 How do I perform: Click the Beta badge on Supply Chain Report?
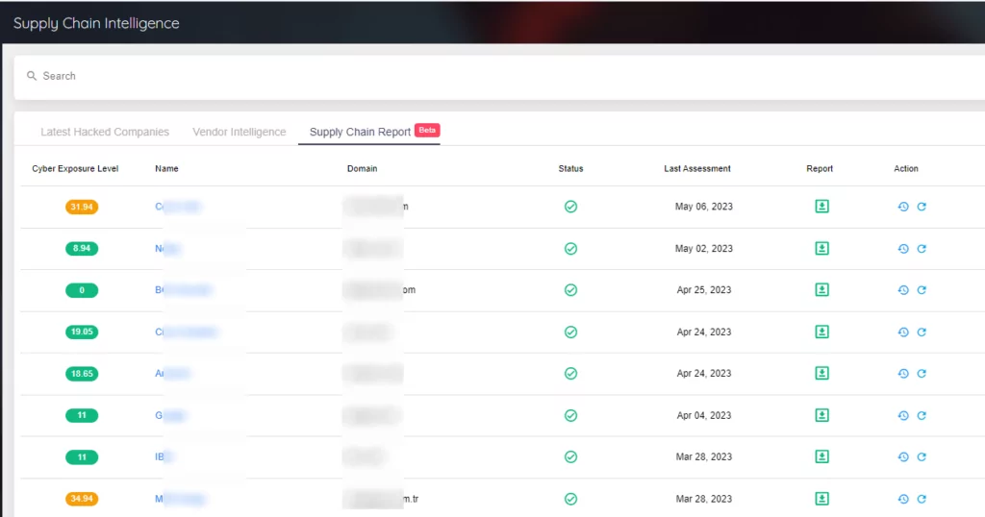click(427, 130)
